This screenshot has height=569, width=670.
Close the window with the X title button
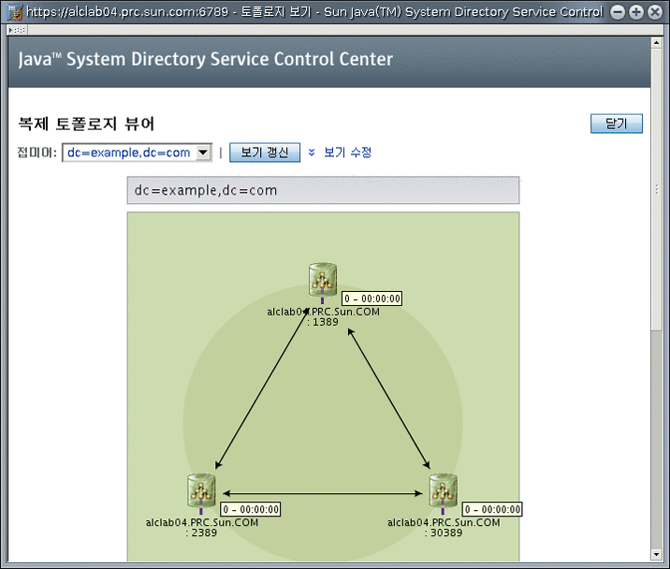(655, 12)
